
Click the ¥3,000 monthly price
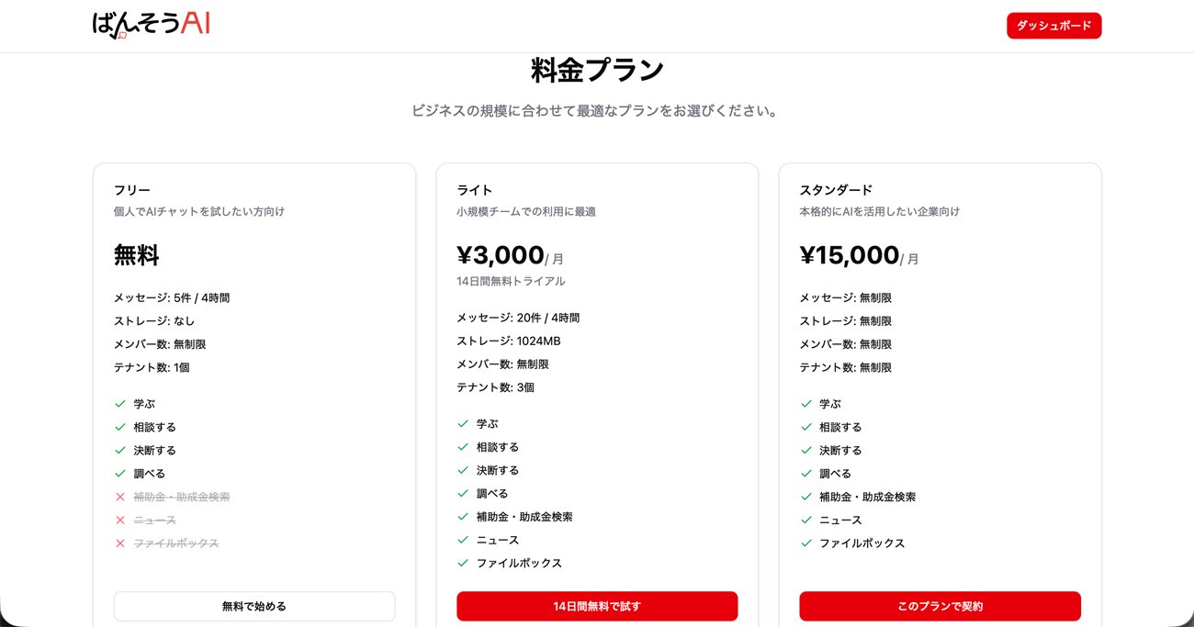(501, 255)
